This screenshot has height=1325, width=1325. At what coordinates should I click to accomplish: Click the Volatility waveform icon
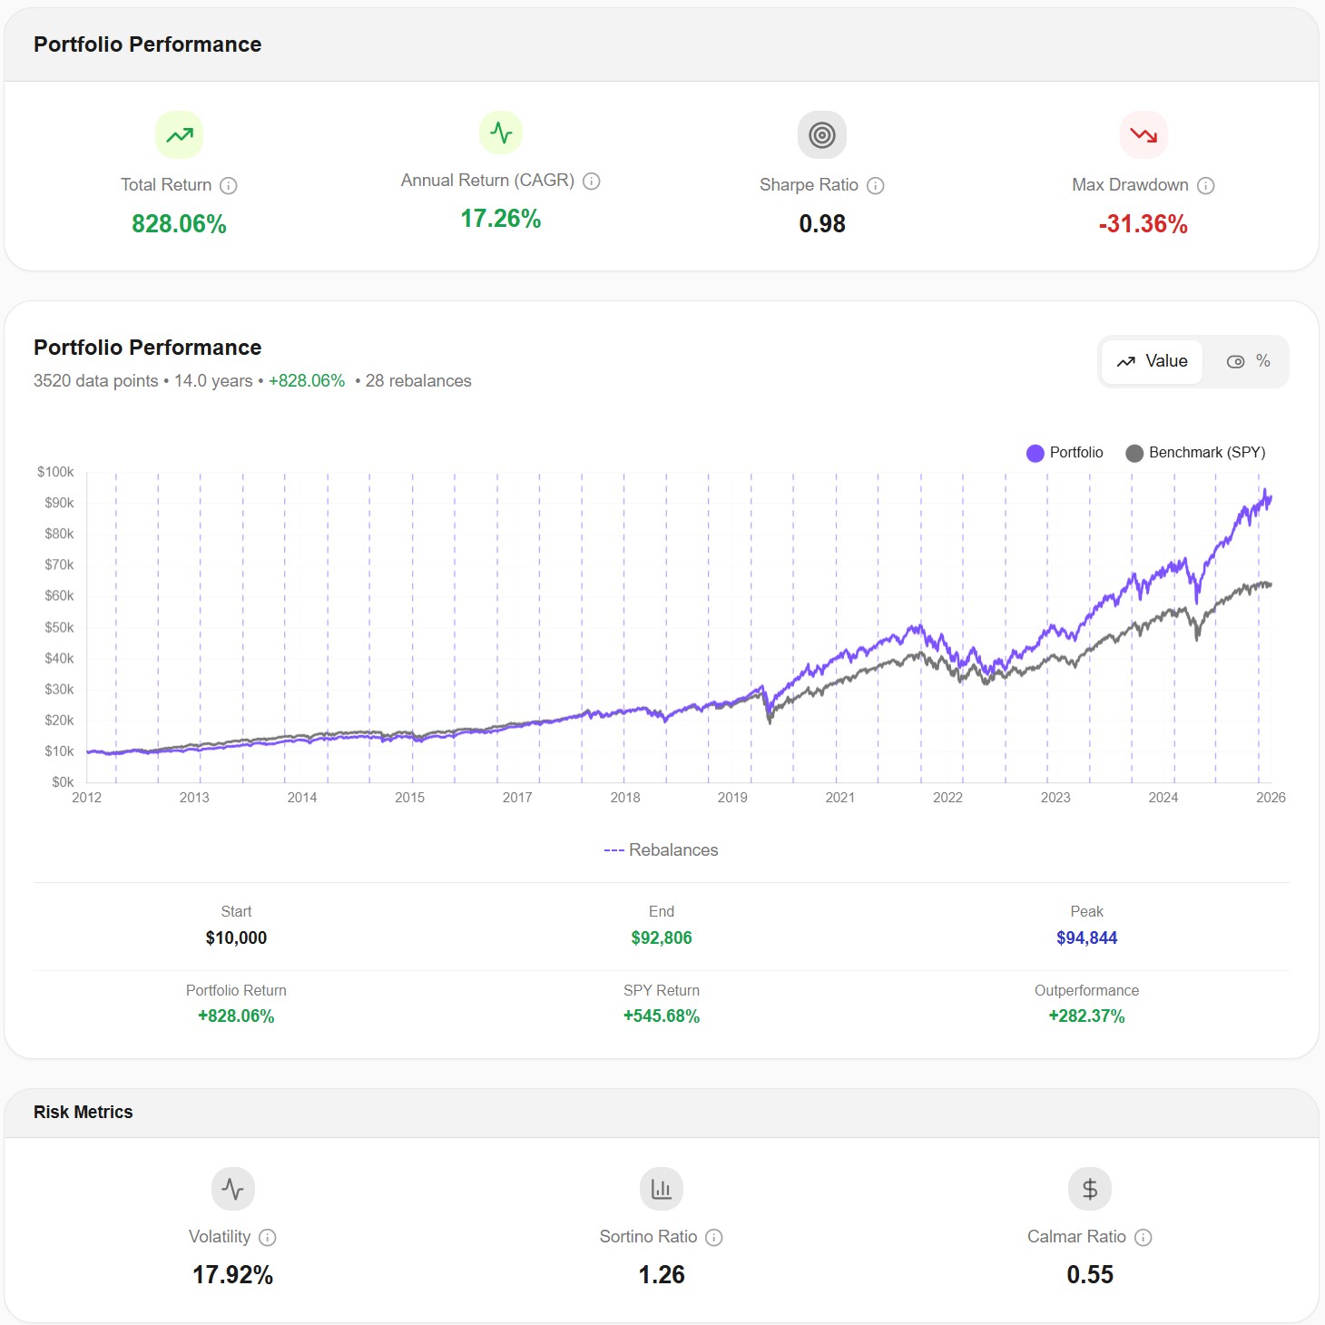(232, 1189)
